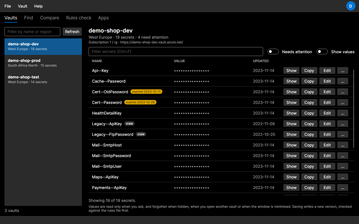Open the more menu for Mail--SmtpHost

[342, 145]
